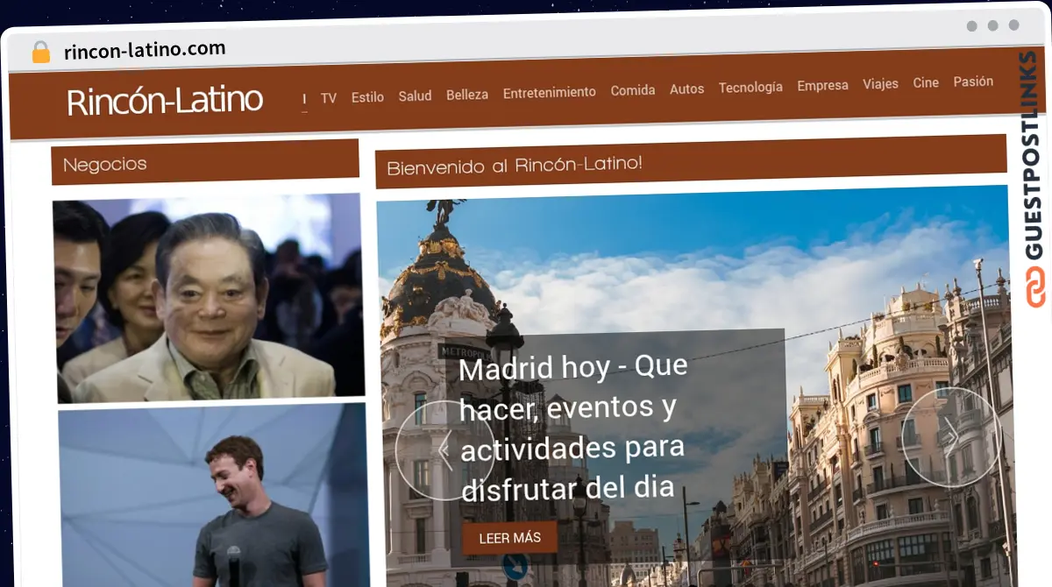Open the Comida category
The width and height of the screenshot is (1052, 587).
pos(633,89)
